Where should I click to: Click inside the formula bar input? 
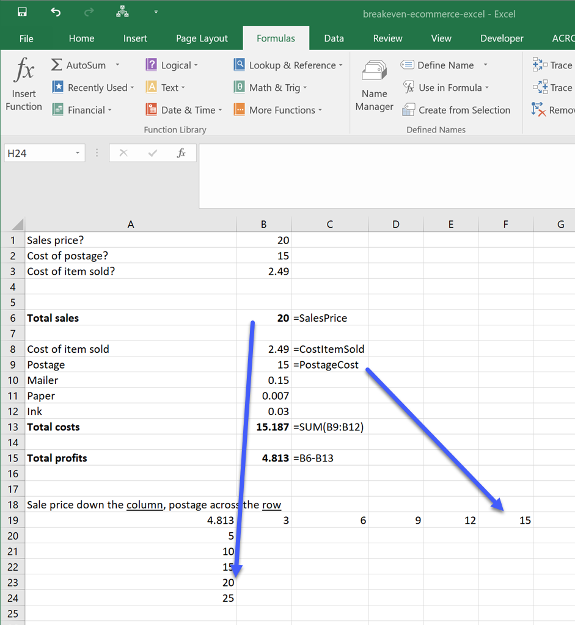click(385, 176)
